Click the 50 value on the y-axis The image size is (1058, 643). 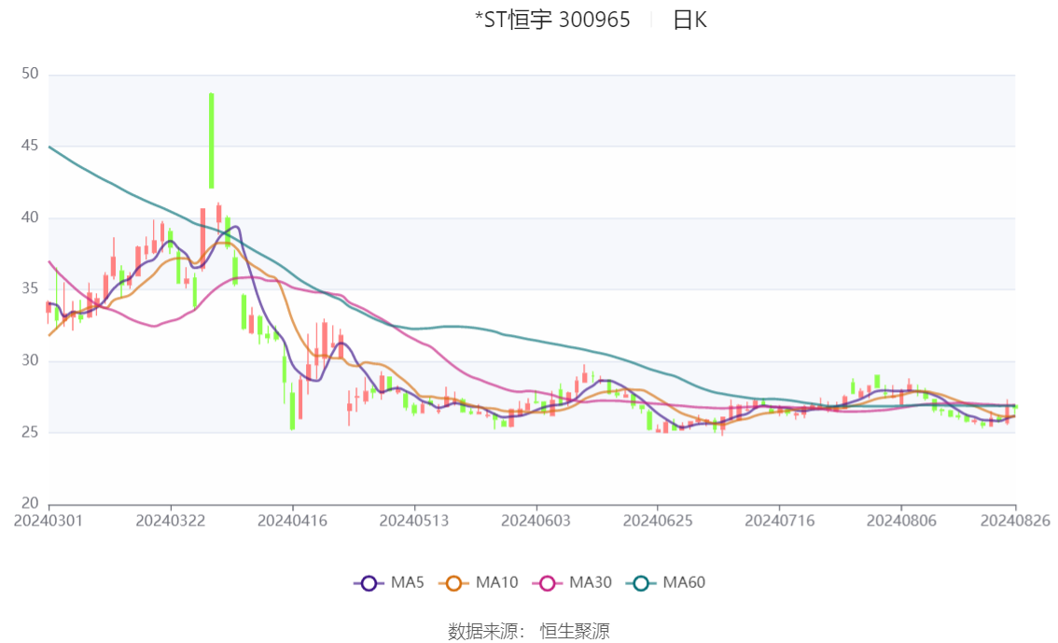(29, 74)
